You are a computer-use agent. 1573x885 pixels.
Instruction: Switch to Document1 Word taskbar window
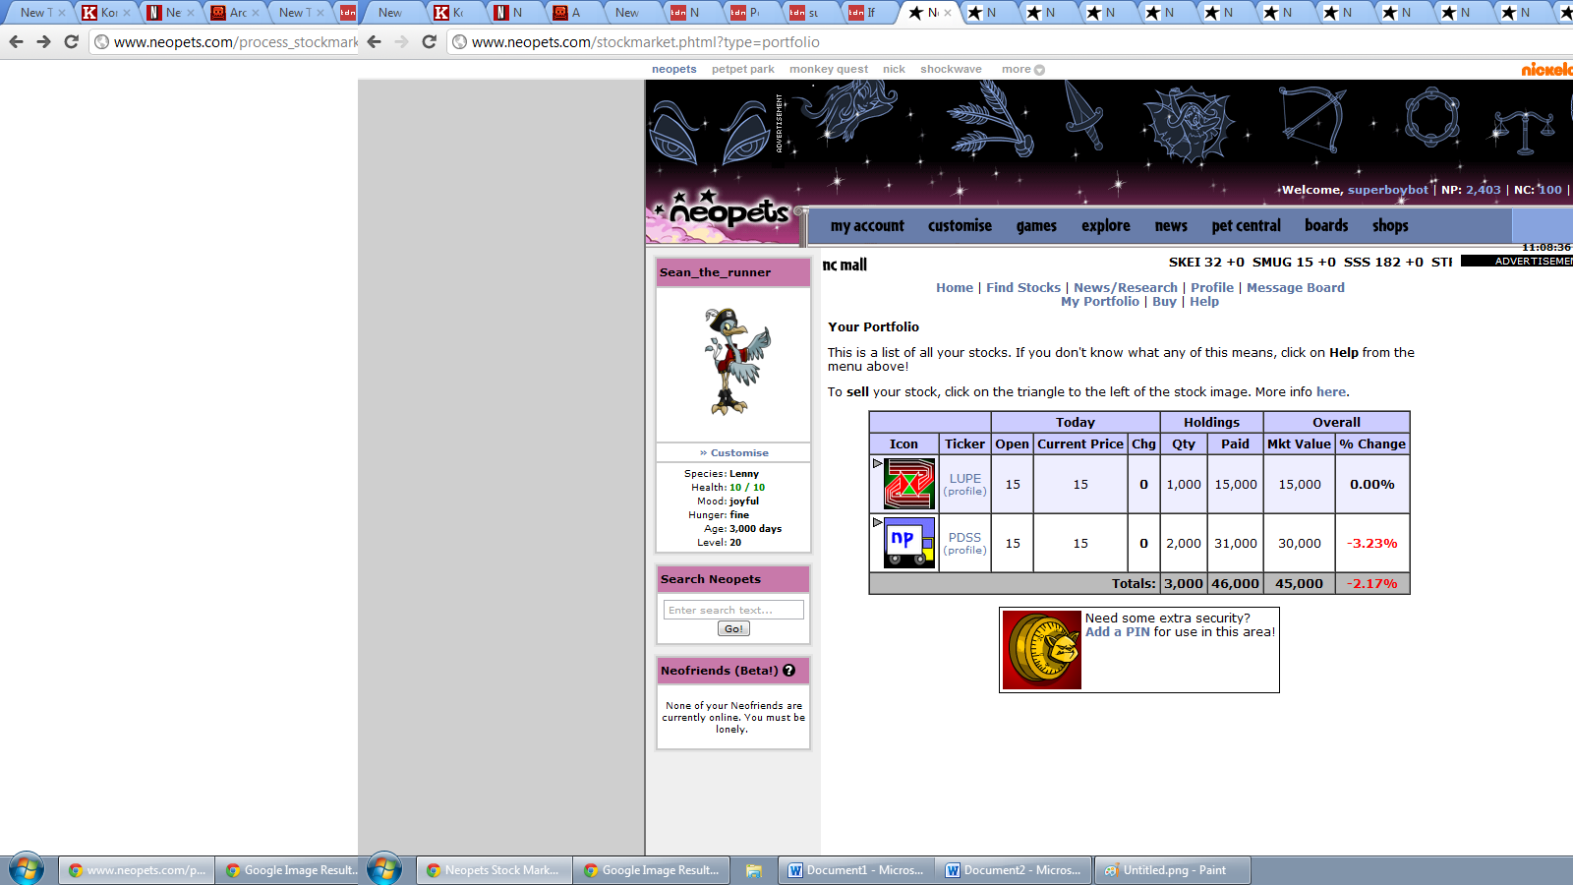tap(856, 870)
